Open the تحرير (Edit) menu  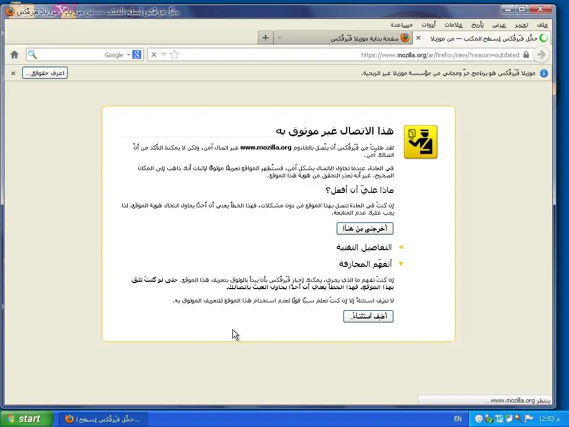(521, 24)
